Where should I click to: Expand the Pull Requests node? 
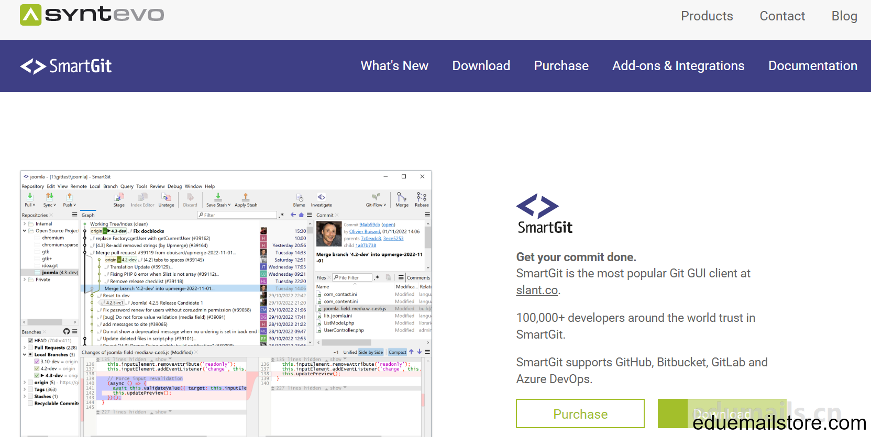[24, 348]
